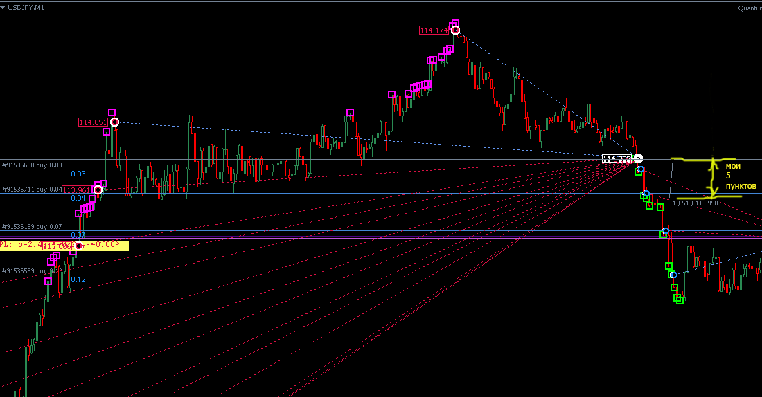The image size is (762, 397).
Task: Select the white 114.003 price label
Action: coord(617,158)
